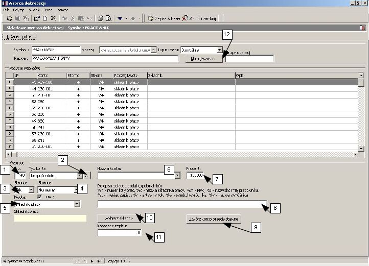Click the blue down arrow navigation icon
The image size is (369, 266).
point(120,18)
